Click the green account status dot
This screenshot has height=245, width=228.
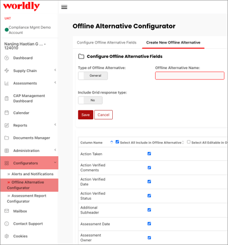[x=7, y=30]
